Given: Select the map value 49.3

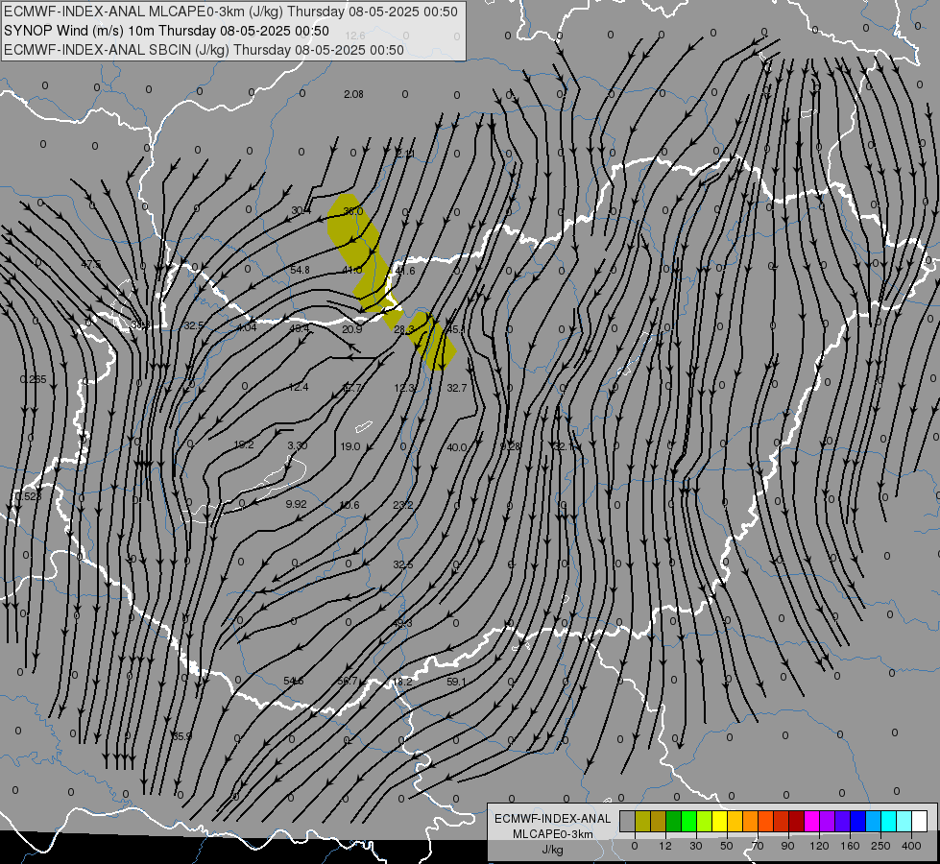Looking at the screenshot, I should (402, 624).
